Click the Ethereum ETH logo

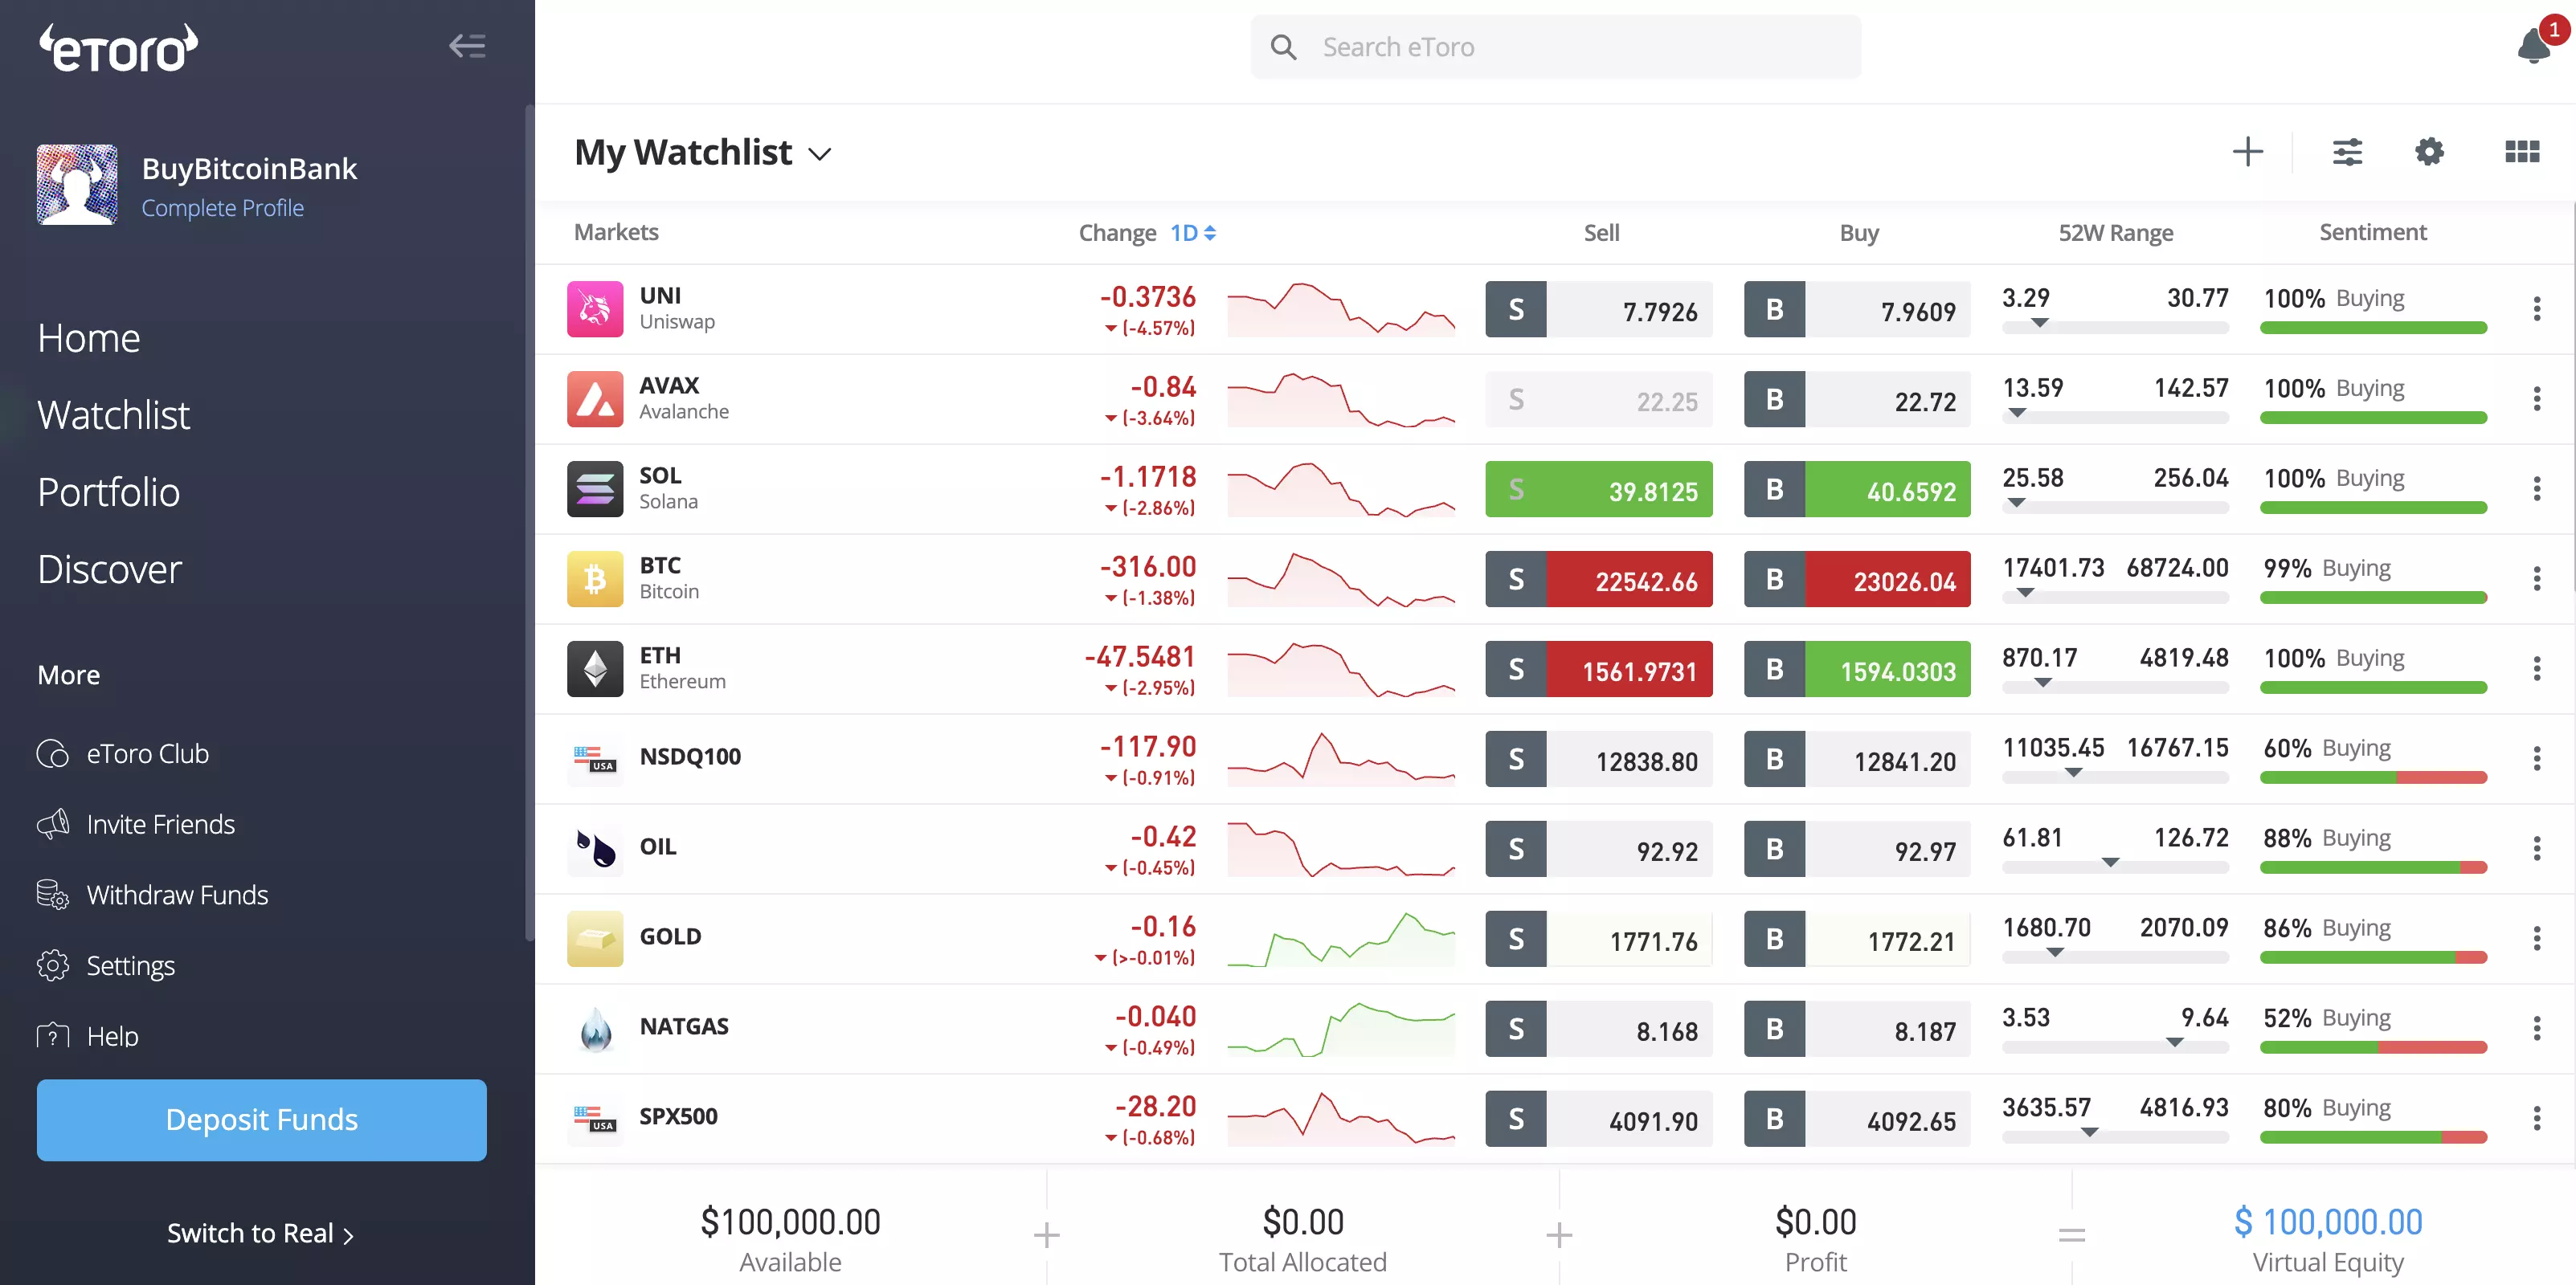595,668
